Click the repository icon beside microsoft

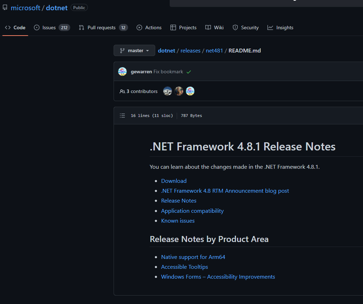click(5, 8)
